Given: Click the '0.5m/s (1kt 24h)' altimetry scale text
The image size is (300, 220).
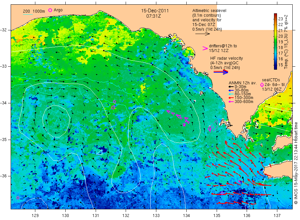Looking at the screenshot, I should point(207,29).
